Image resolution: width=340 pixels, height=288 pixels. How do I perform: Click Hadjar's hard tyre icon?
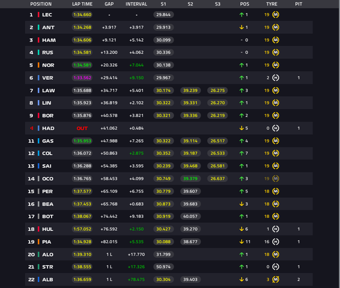click(x=275, y=128)
